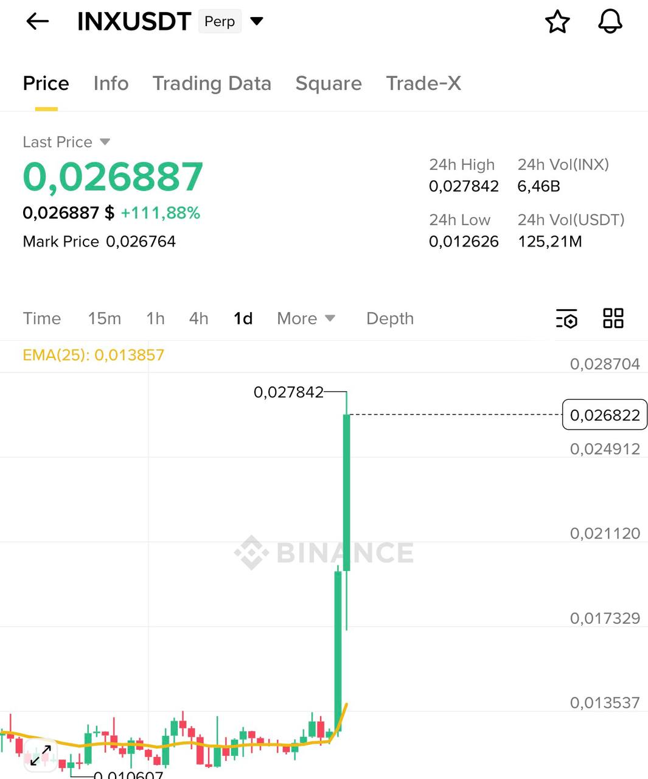648x779 pixels.
Task: Go to the Square tab
Action: pyautogui.click(x=329, y=83)
